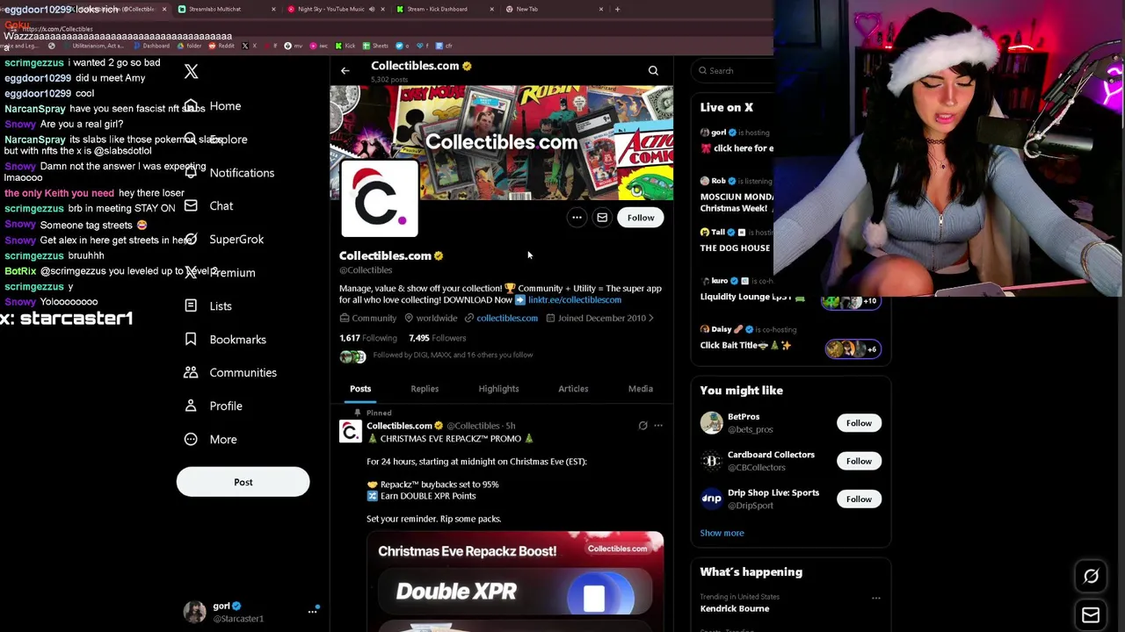Open the Reddit bookmark in bookmarks bar
Screen dimensions: 1125x632
pos(221,46)
